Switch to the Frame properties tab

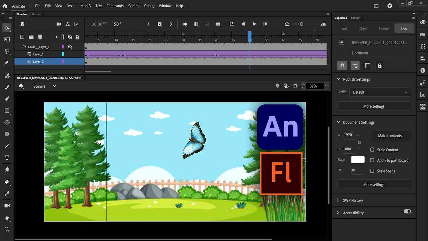tap(384, 28)
